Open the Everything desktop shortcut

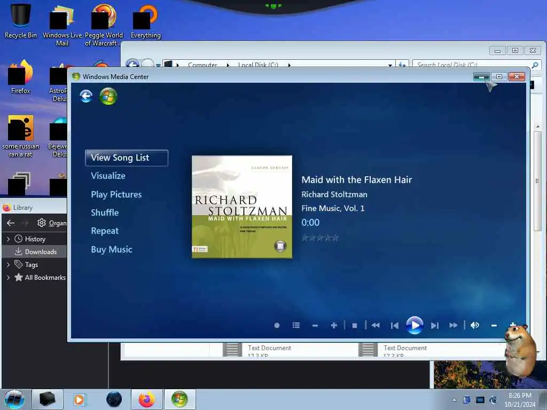(x=145, y=21)
